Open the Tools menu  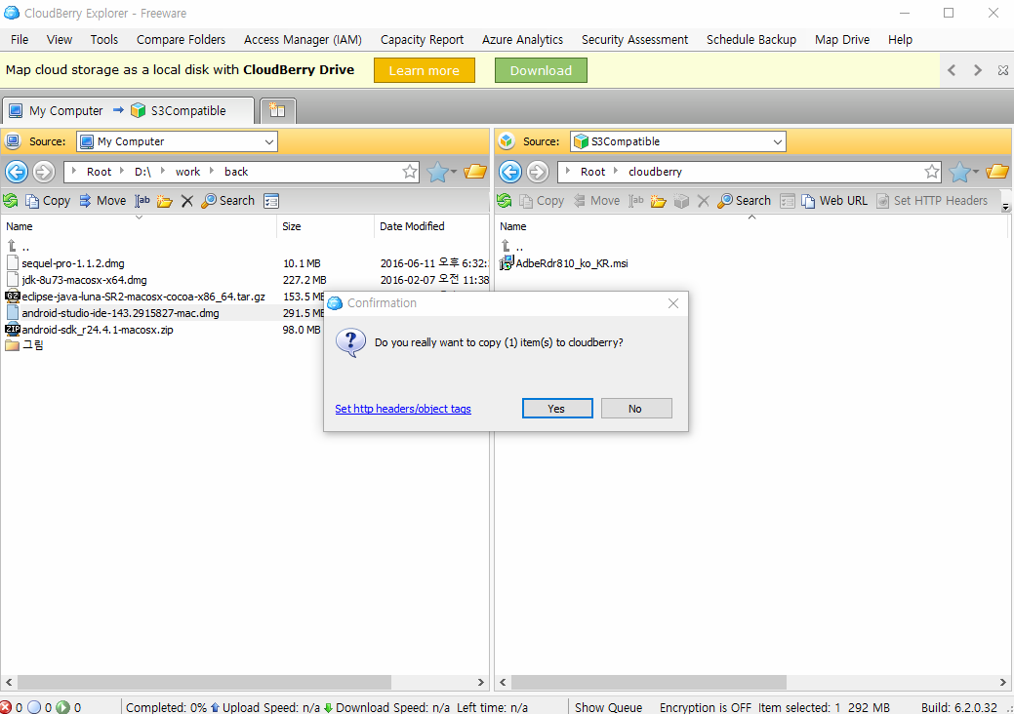coord(104,39)
